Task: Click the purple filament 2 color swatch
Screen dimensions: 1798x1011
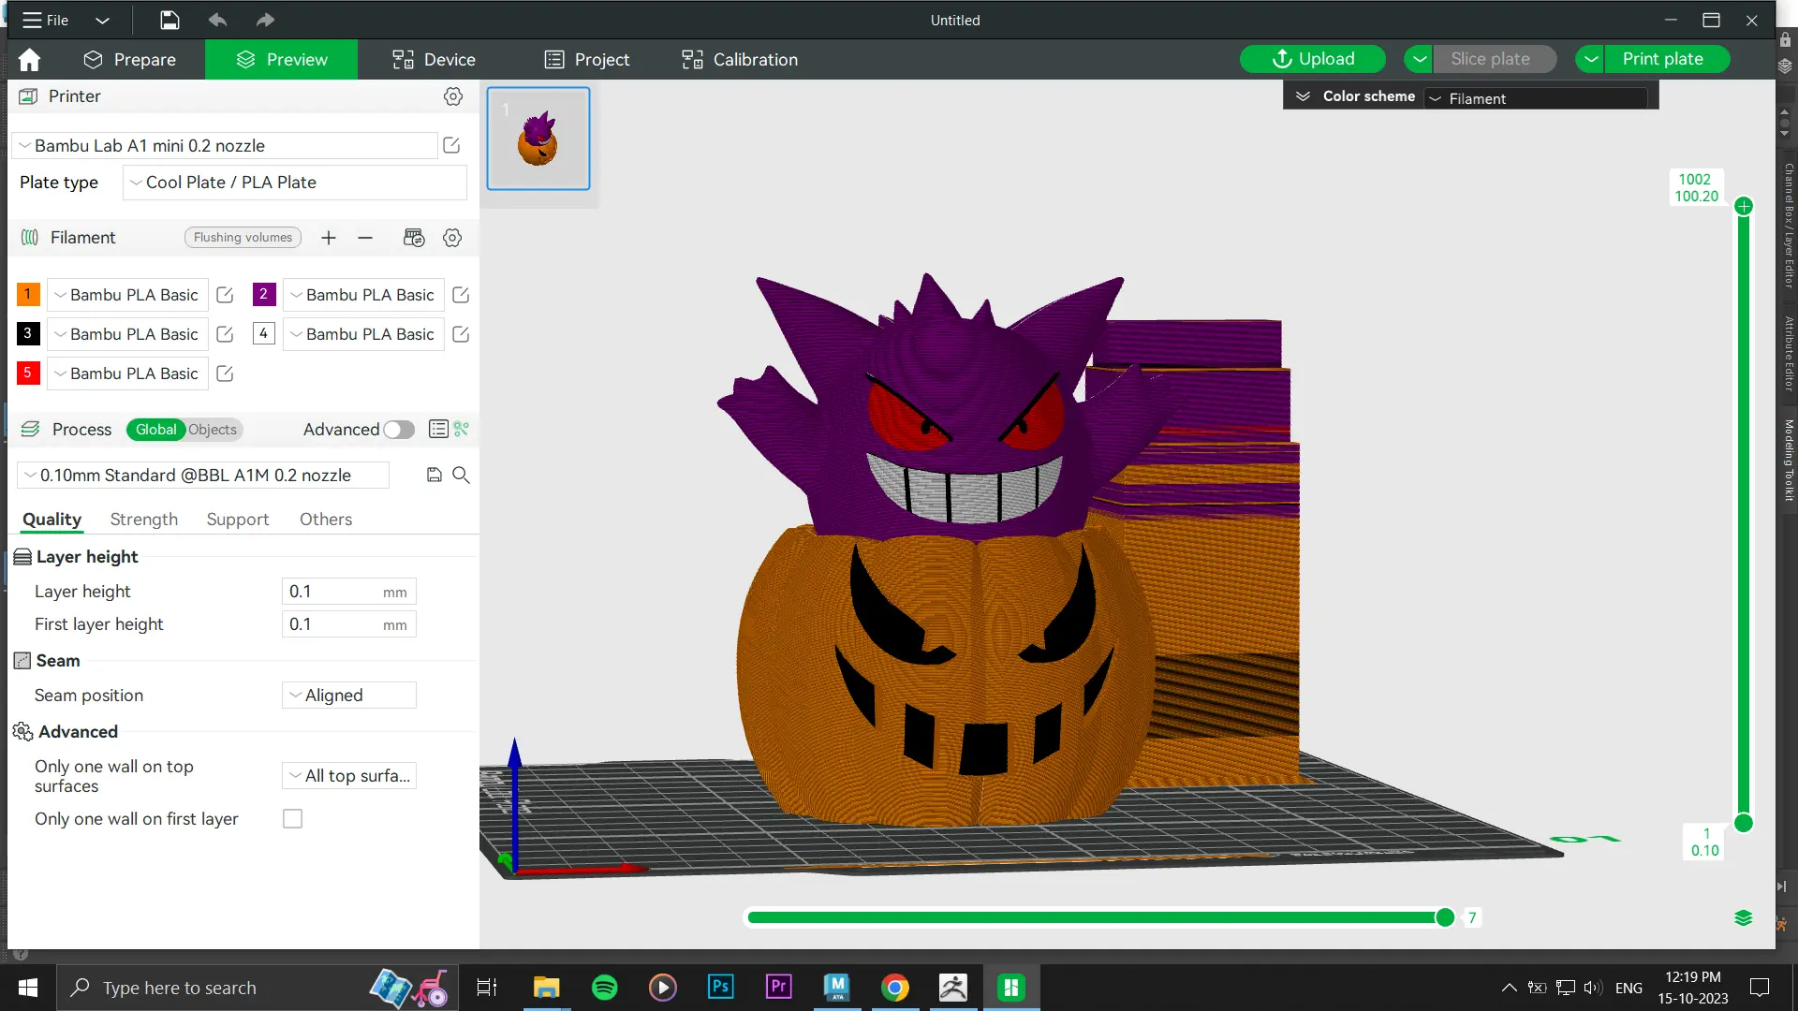Action: [263, 295]
